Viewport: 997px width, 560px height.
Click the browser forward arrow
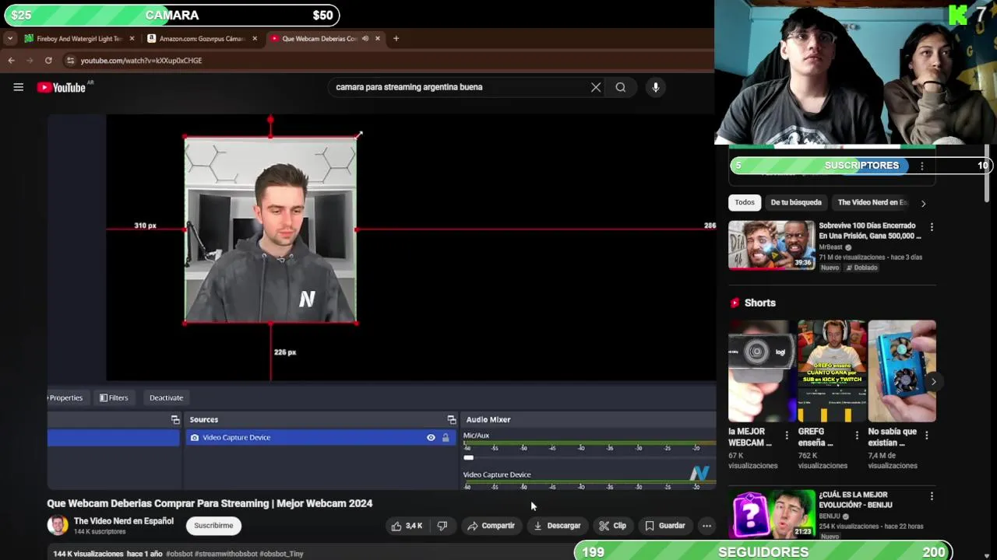30,60
